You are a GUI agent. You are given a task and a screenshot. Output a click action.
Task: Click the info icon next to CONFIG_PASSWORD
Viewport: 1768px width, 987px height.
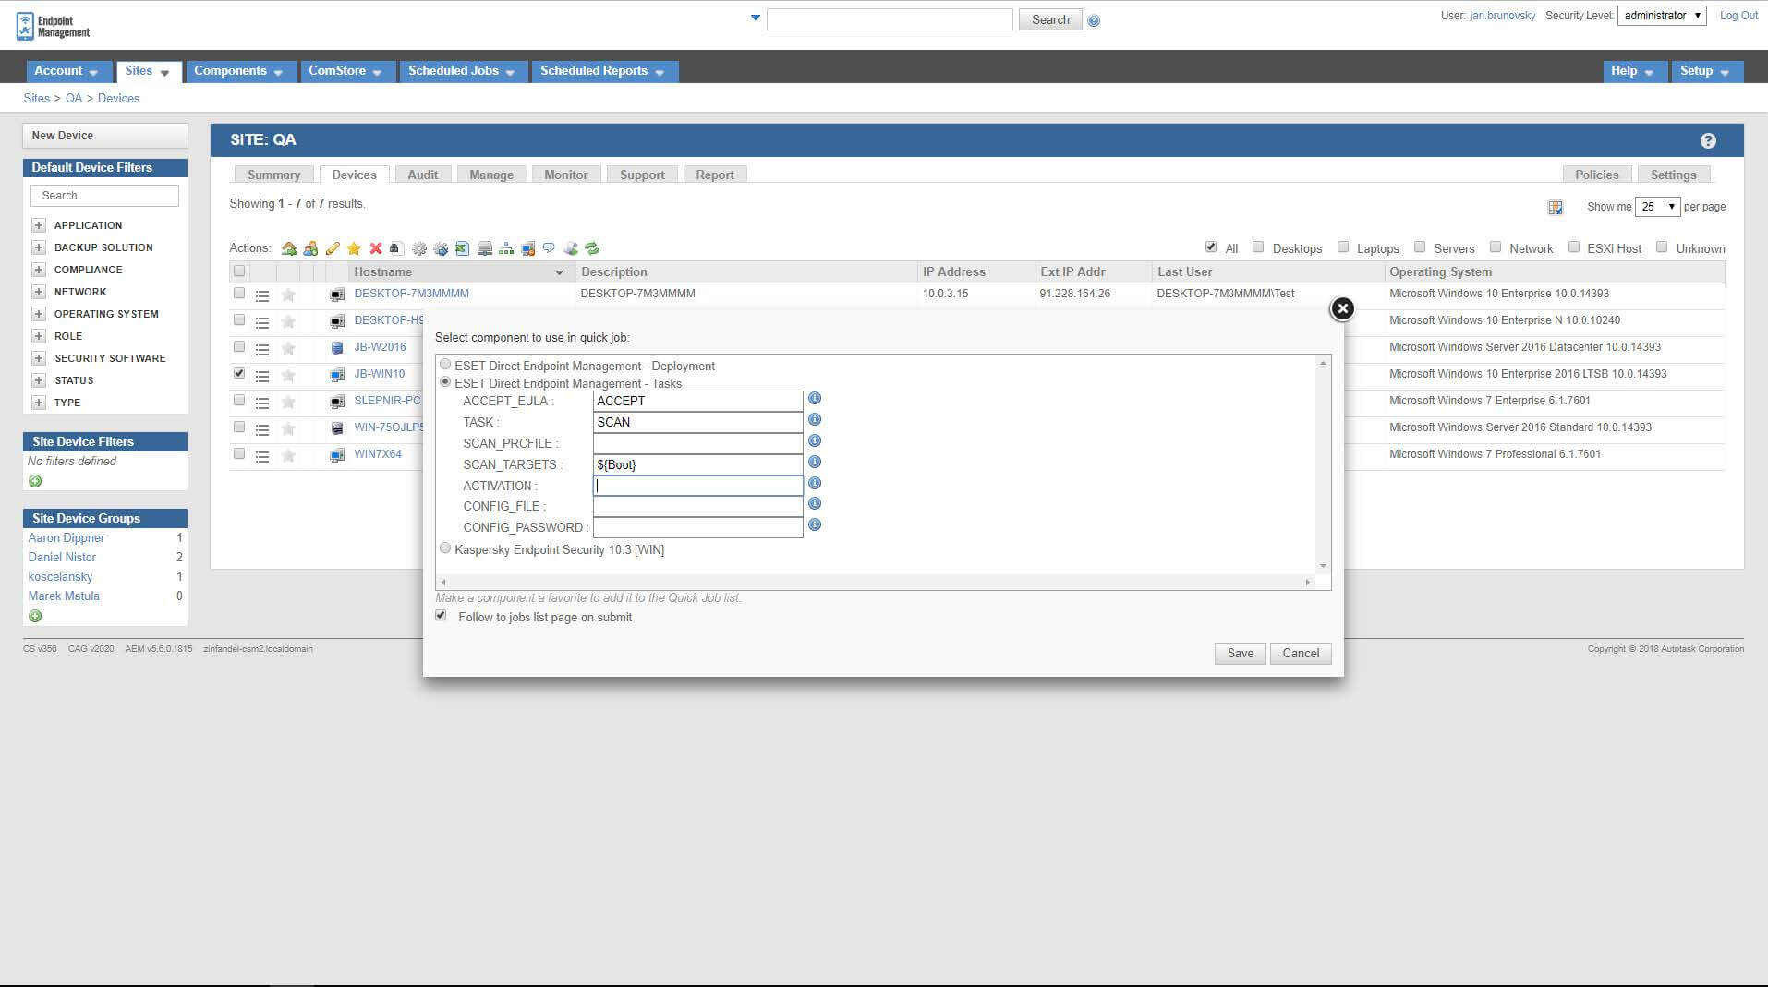pyautogui.click(x=815, y=524)
